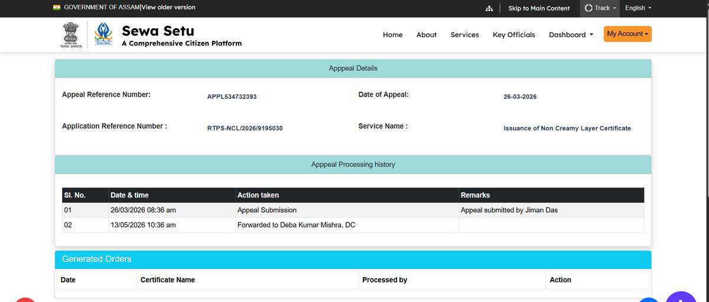Click the Service Name label

pyautogui.click(x=383, y=126)
